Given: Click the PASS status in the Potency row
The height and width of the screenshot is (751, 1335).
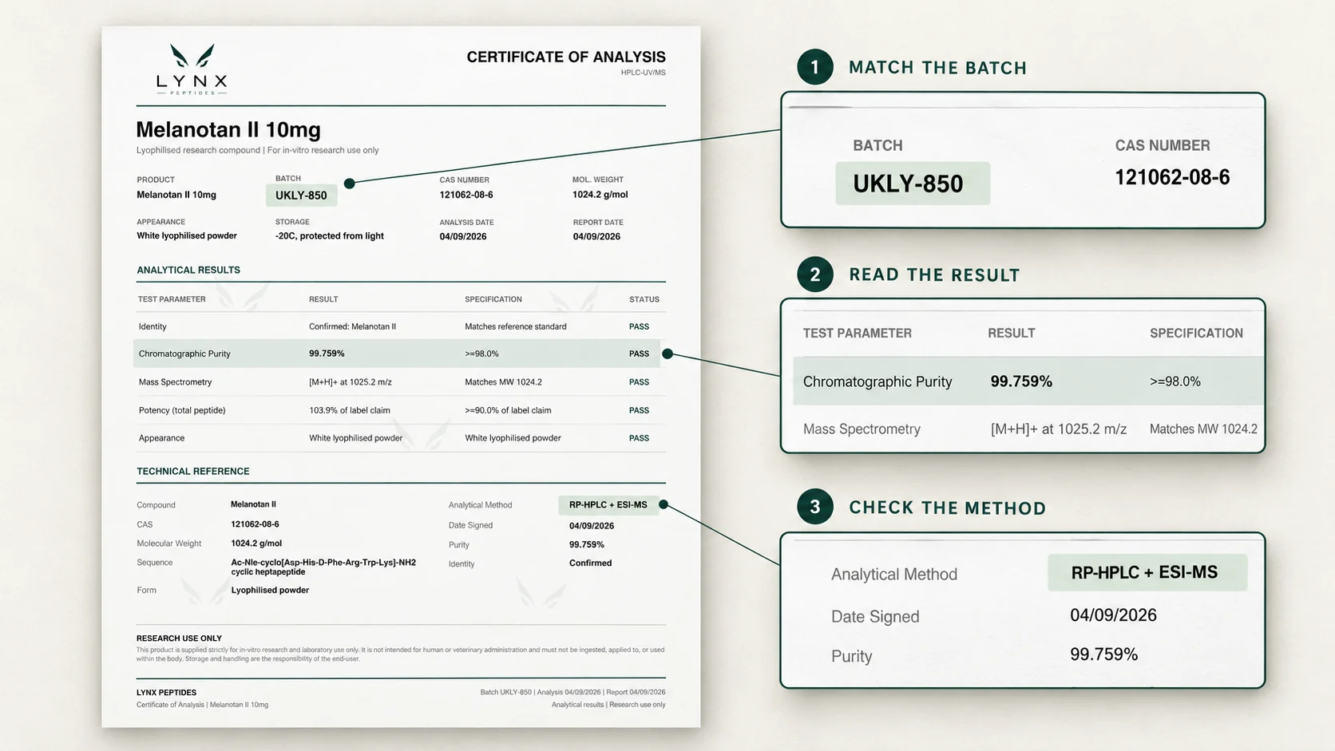Looking at the screenshot, I should [639, 410].
